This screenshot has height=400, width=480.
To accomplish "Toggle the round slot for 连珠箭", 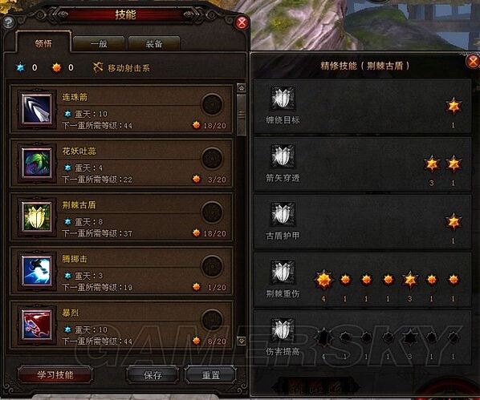I will 212,104.
